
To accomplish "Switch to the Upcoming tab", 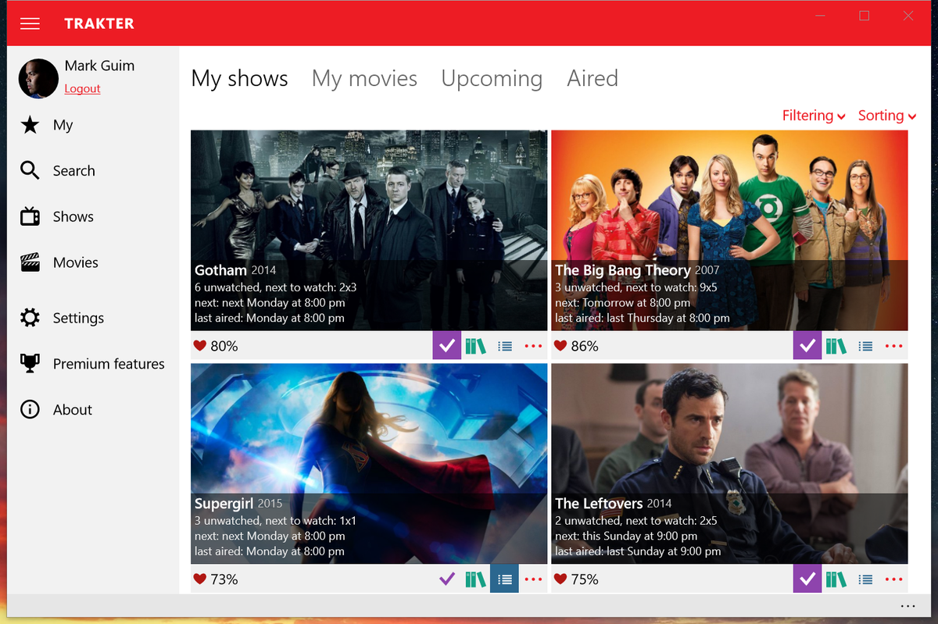I will [x=492, y=79].
